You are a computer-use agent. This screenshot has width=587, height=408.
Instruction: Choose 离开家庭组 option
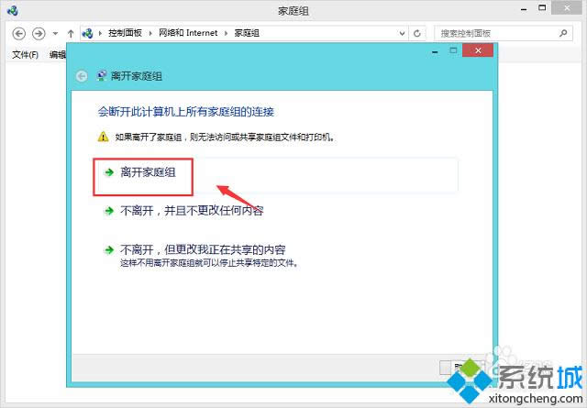(x=147, y=171)
